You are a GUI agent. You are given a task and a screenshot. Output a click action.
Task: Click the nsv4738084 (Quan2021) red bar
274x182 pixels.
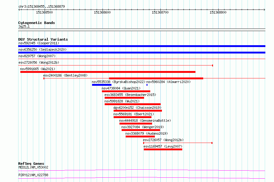point(126,91)
